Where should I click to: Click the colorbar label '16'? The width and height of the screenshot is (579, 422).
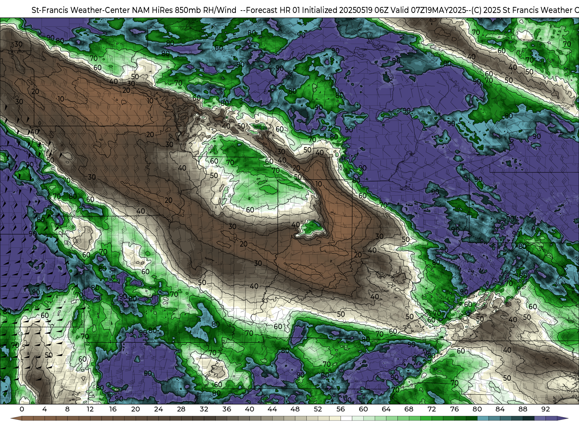pyautogui.click(x=113, y=409)
